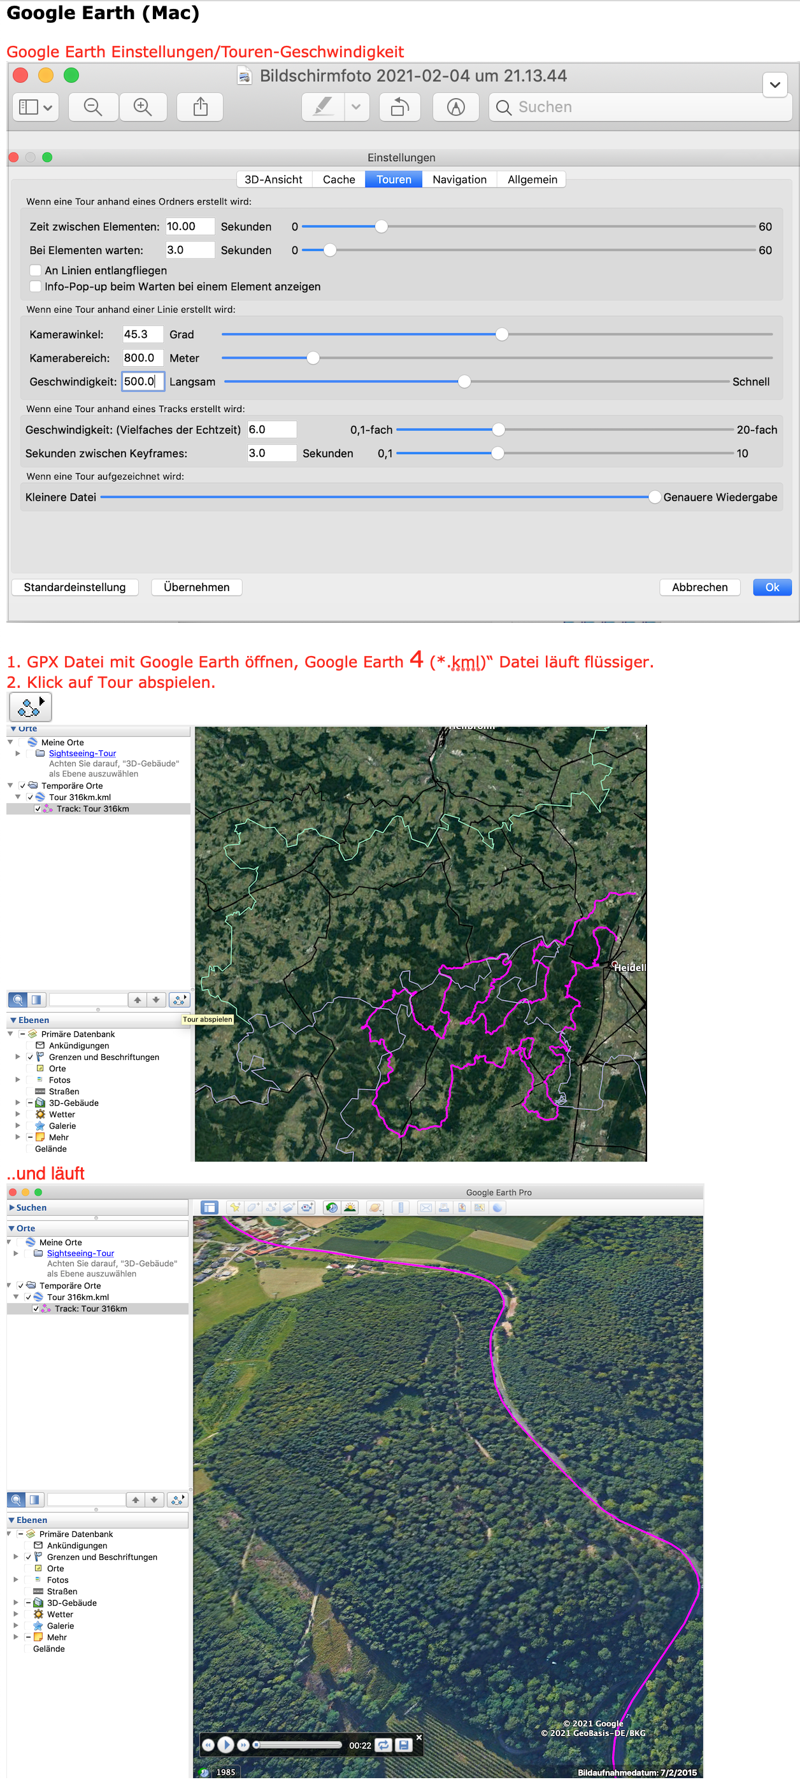
Task: Uncheck Track: Tour 316km in Google Earth Pro window
Action: click(x=36, y=1308)
